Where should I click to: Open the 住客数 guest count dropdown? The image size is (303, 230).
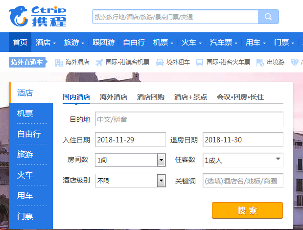[x=279, y=159]
